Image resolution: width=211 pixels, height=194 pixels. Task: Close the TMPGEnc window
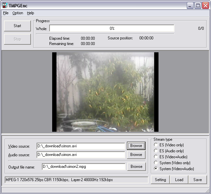tap(206, 6)
